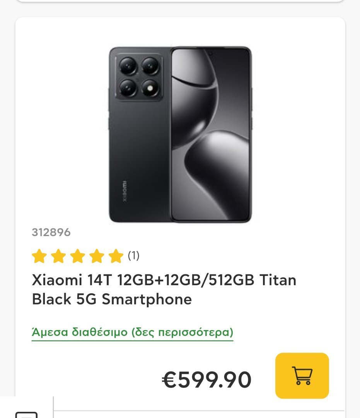Click the phone's front display in photo
The width and height of the screenshot is (360, 418).
211,135
